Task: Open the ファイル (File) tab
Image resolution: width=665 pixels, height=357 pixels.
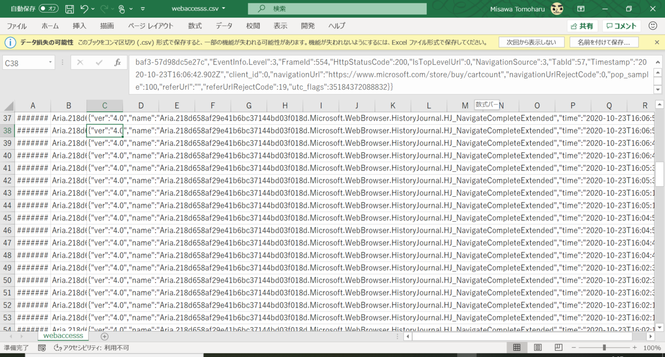Action: pos(17,26)
